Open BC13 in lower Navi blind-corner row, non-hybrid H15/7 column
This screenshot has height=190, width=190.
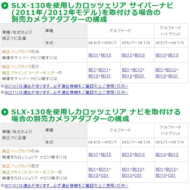(x=127, y=175)
